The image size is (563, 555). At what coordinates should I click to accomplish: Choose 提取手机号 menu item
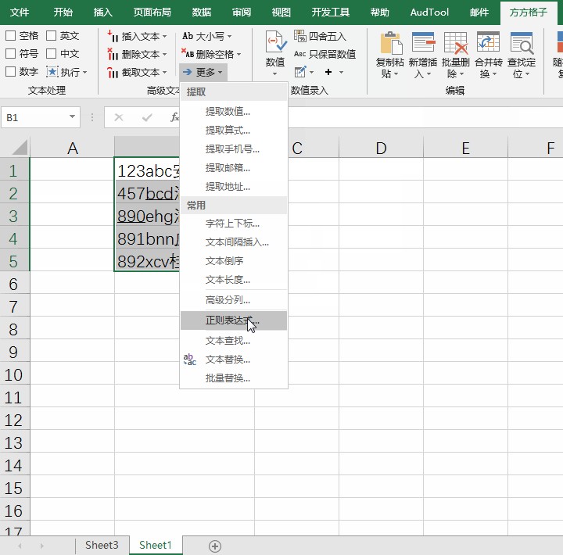click(233, 149)
